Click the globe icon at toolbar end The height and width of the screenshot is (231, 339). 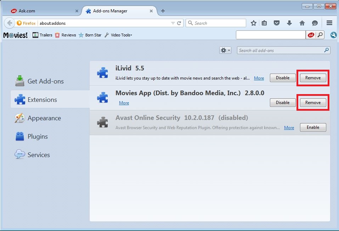point(333,35)
